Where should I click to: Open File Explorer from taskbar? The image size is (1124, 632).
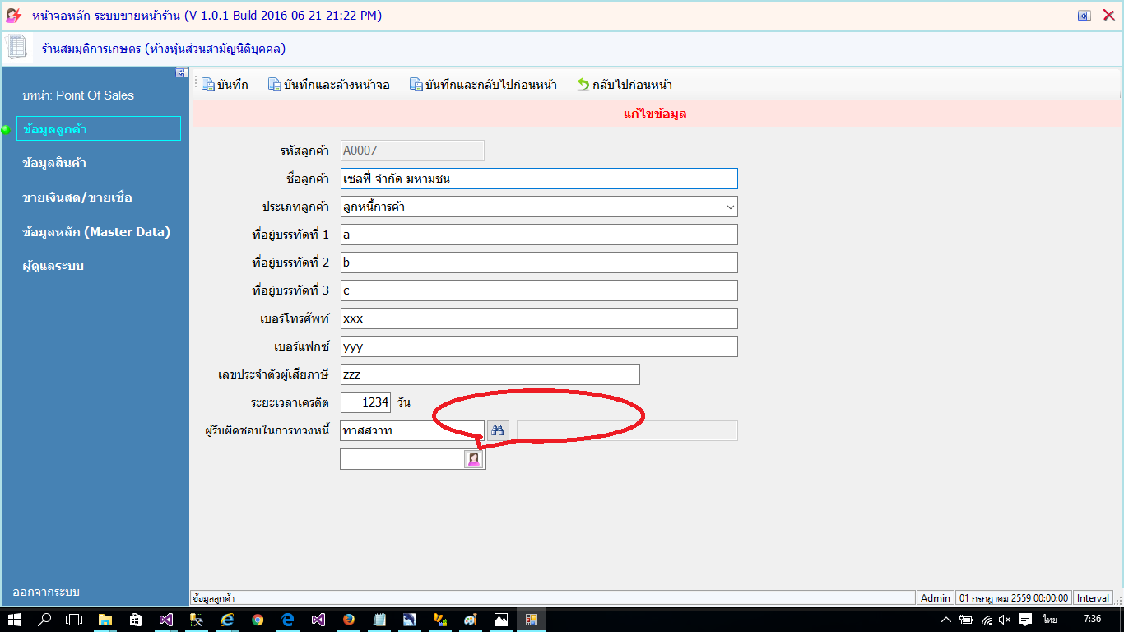(105, 620)
